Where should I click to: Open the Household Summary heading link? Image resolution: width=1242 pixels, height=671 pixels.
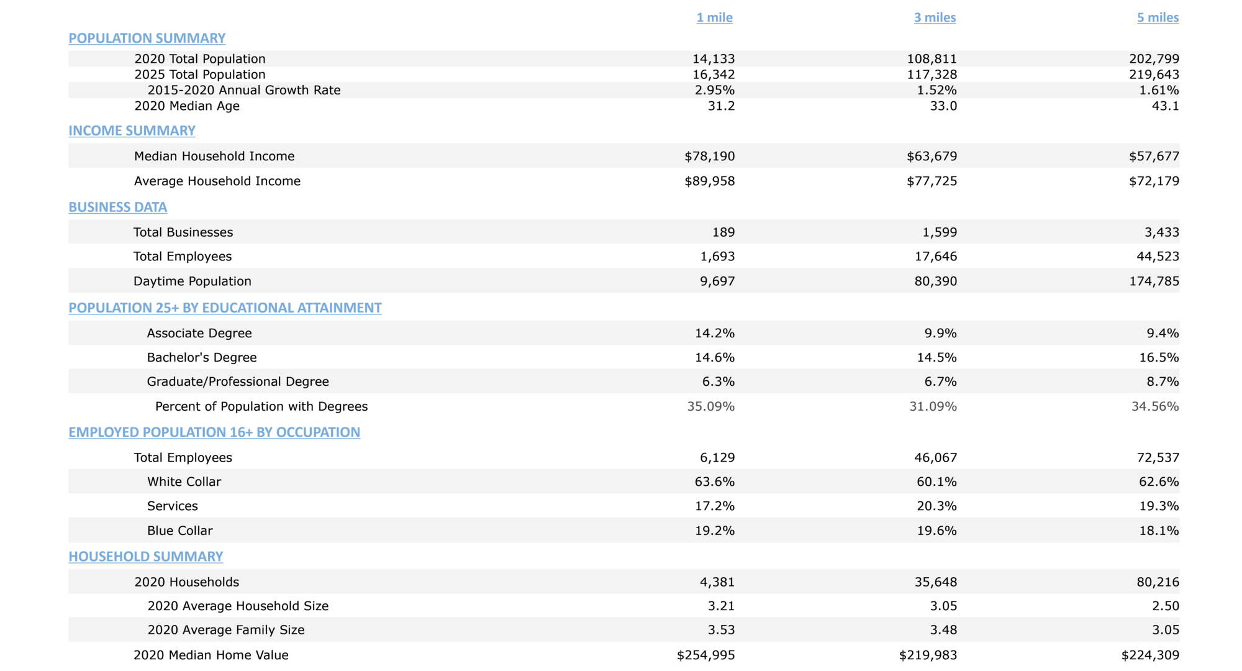click(x=145, y=556)
